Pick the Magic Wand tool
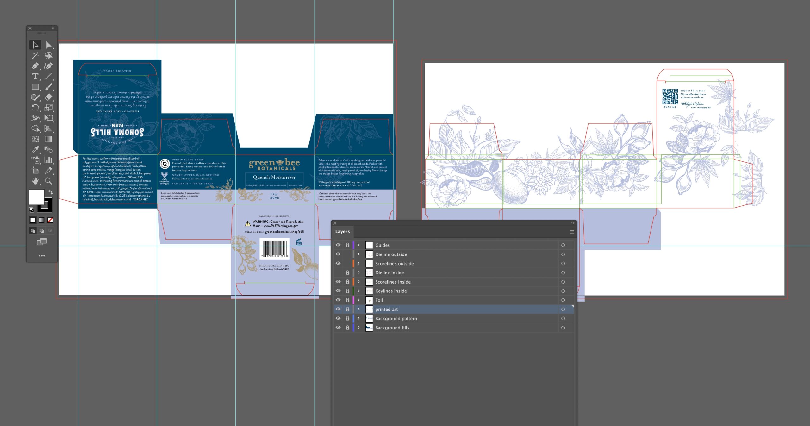Viewport: 810px width, 426px height. pos(35,55)
